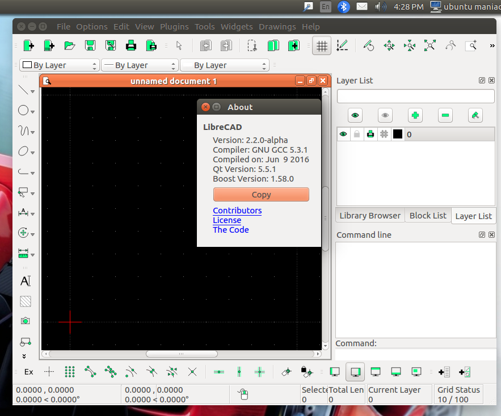
Task: Click the Save As icon
Action: 111,46
